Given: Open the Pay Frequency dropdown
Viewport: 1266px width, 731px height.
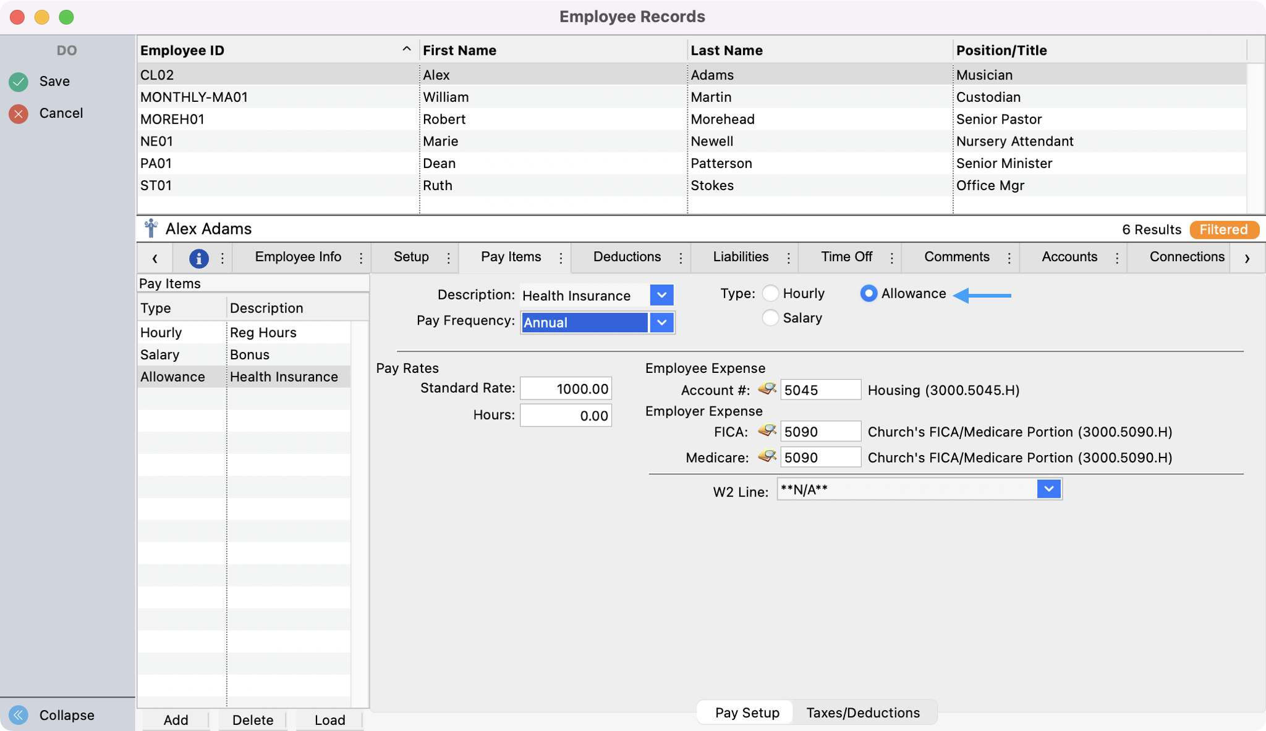Looking at the screenshot, I should pyautogui.click(x=661, y=322).
